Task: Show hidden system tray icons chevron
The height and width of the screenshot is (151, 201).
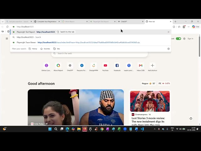Action: click(x=155, y=129)
